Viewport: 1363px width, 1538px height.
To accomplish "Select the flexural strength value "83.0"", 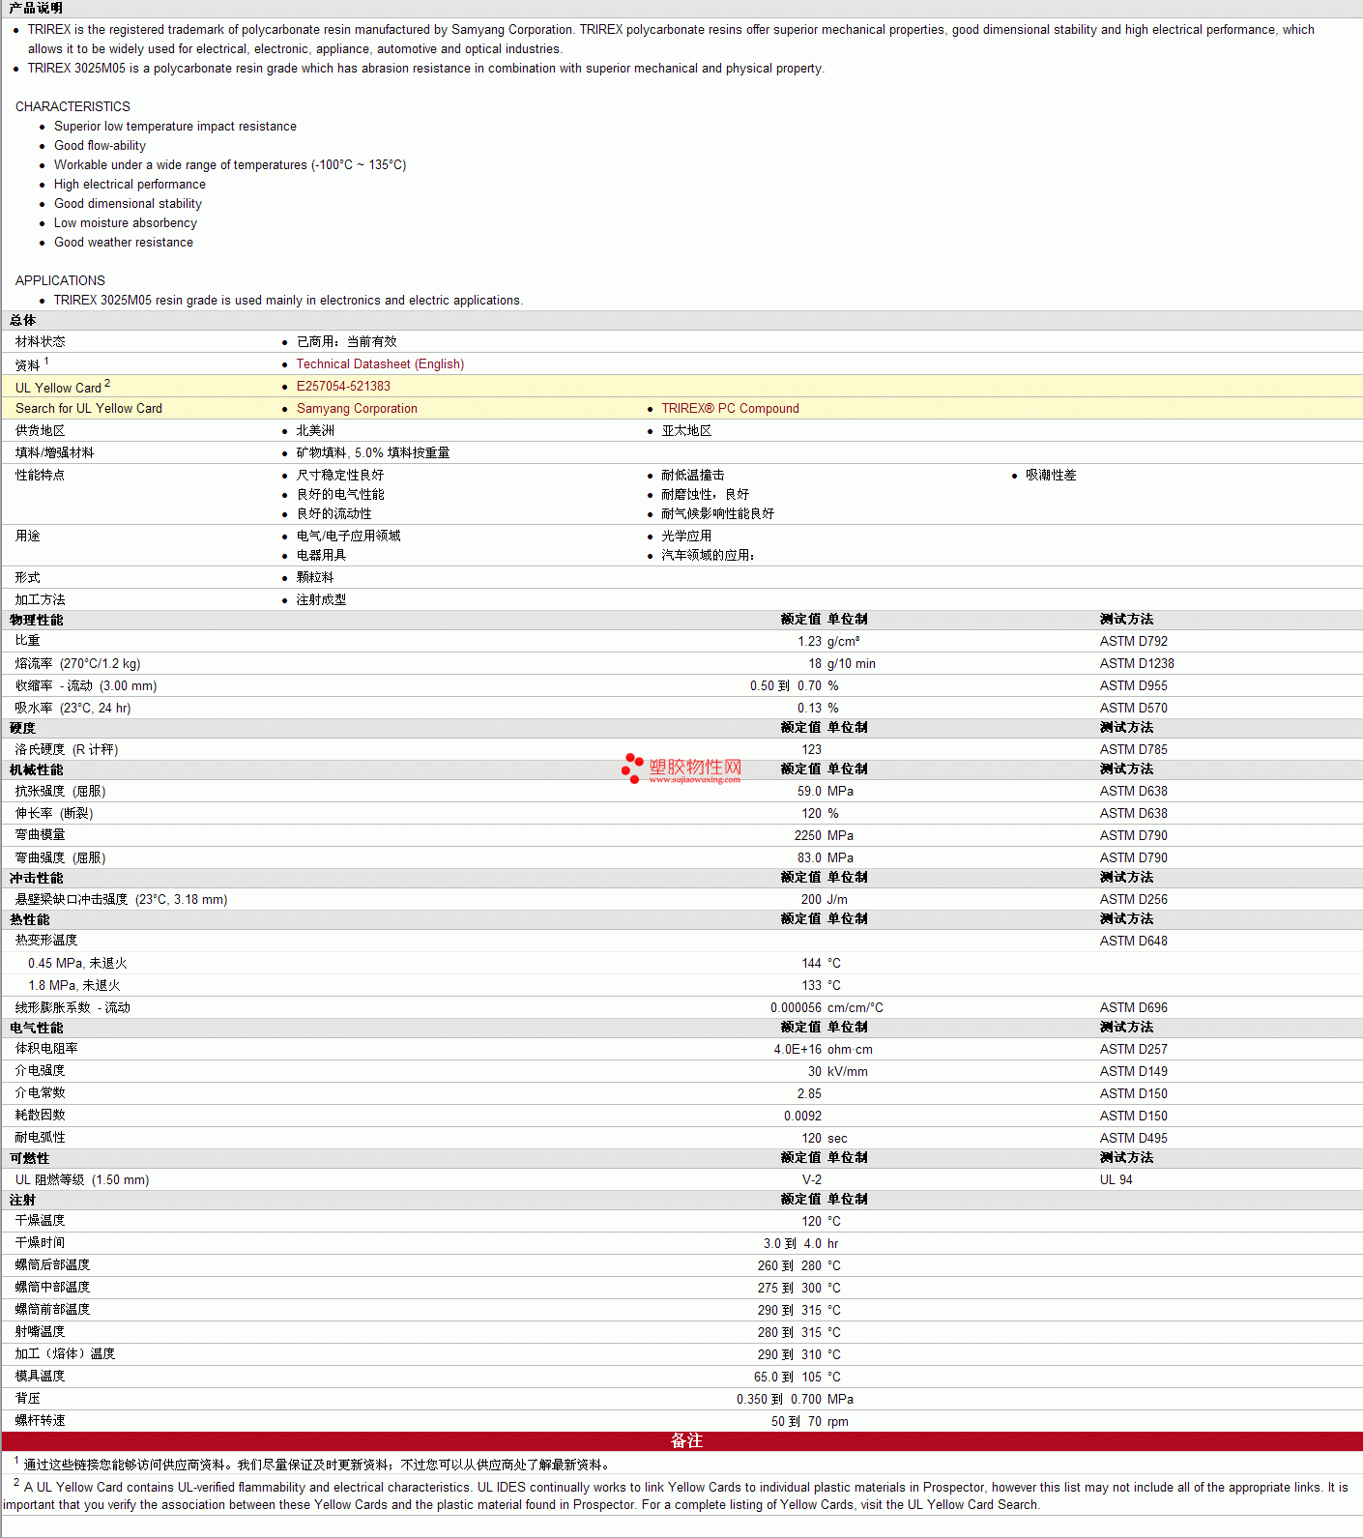I will pos(809,858).
